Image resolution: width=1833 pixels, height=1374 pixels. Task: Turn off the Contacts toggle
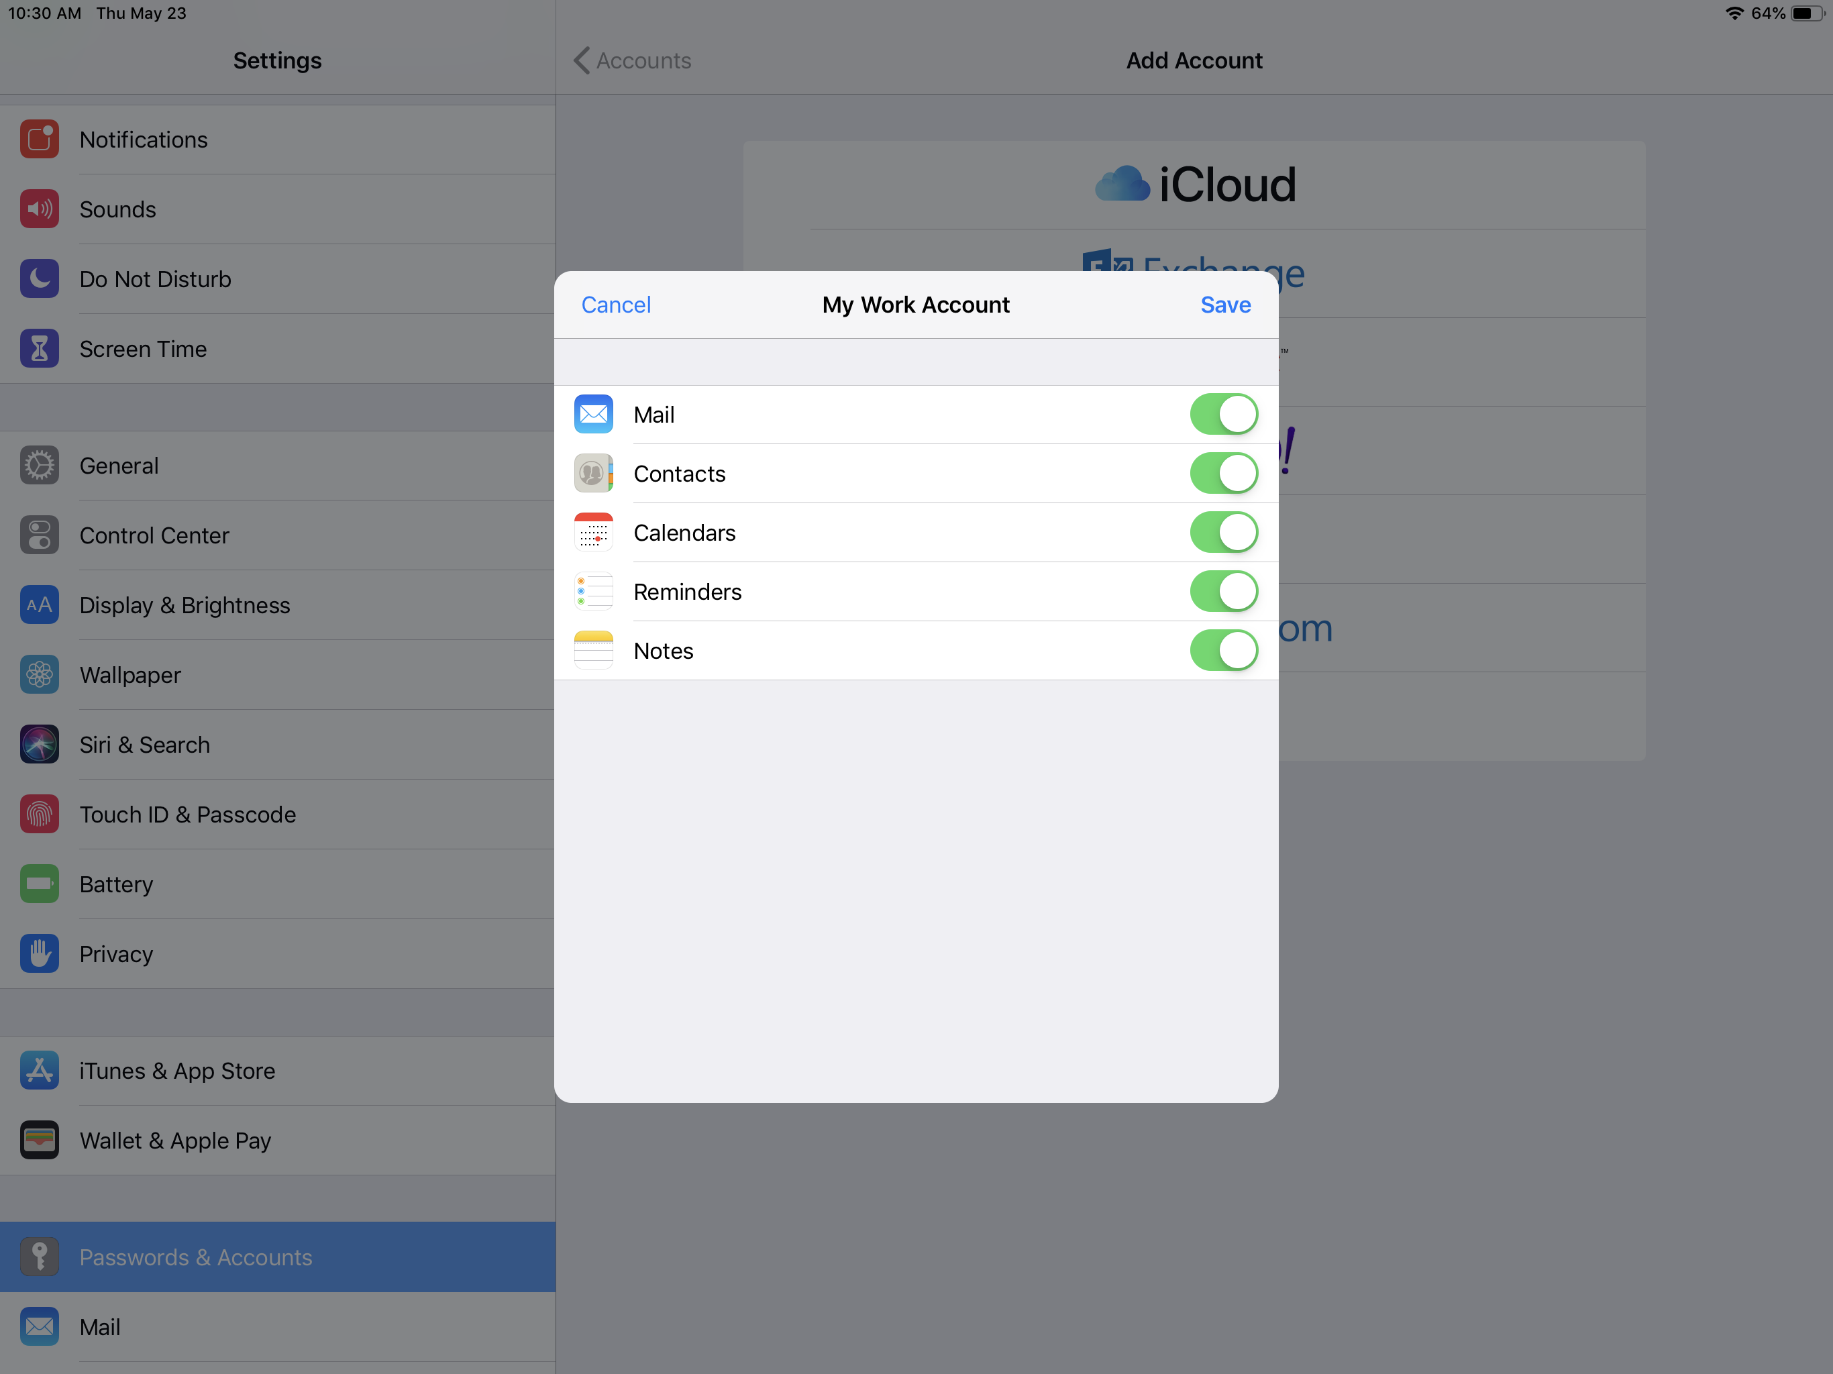(1223, 473)
